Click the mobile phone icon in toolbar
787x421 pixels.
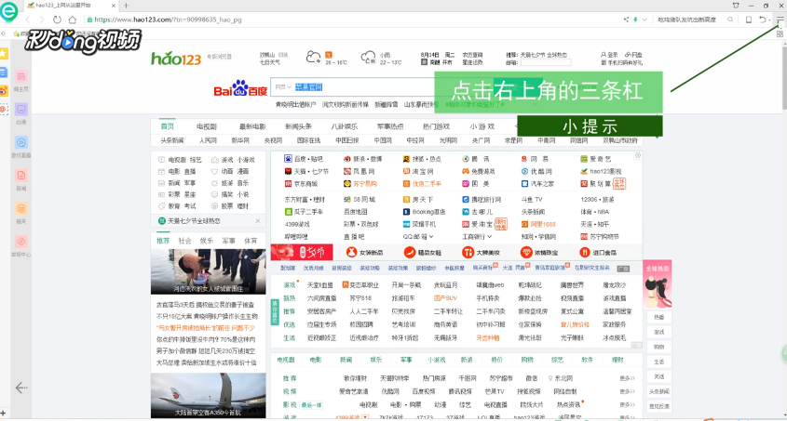point(749,20)
